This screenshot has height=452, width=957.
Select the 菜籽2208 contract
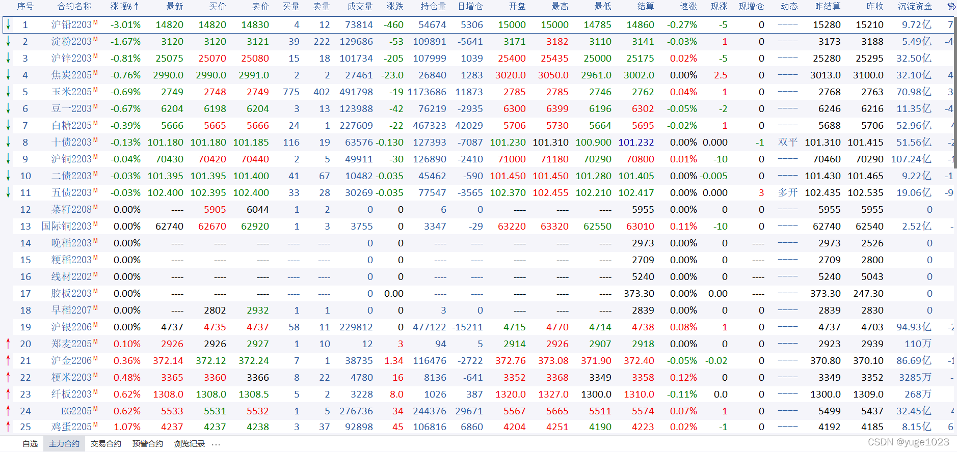71,209
